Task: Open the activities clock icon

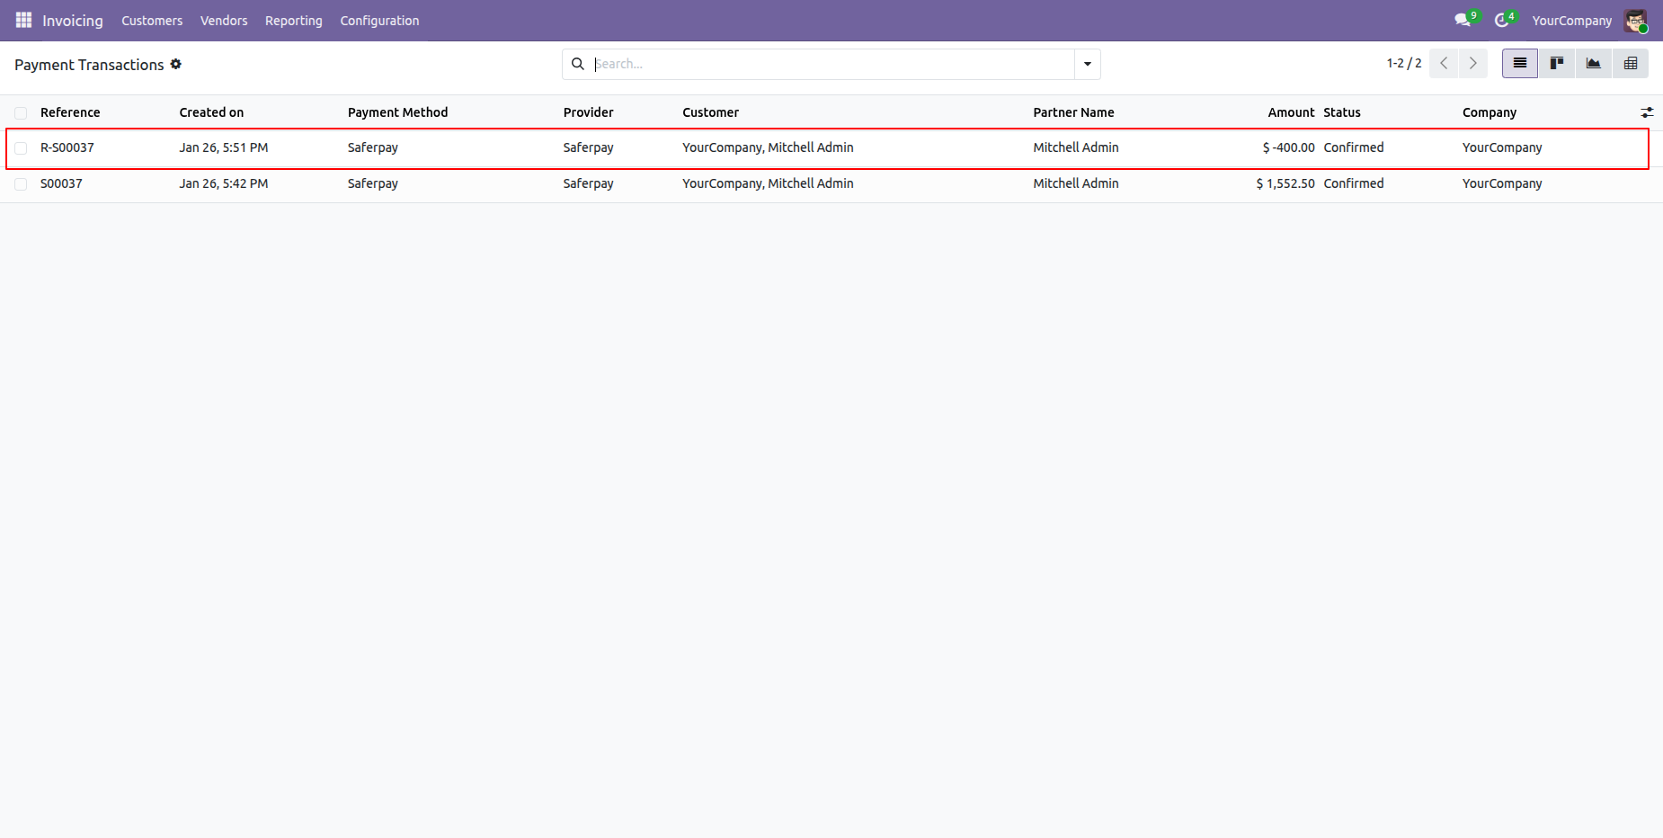Action: point(1501,20)
